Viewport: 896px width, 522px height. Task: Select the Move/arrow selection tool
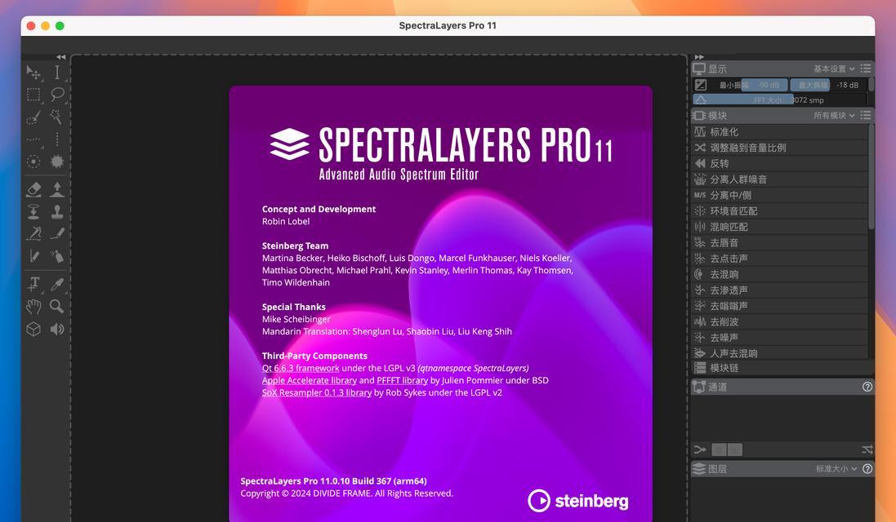coord(33,73)
